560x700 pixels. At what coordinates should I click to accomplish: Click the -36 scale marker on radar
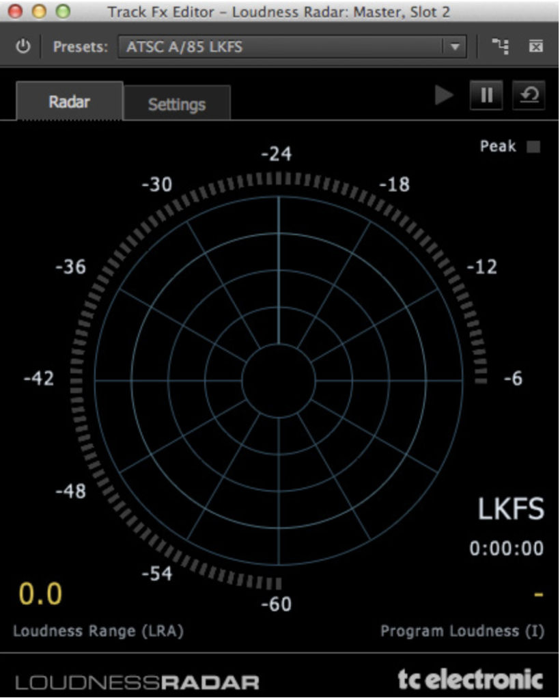pyautogui.click(x=70, y=267)
